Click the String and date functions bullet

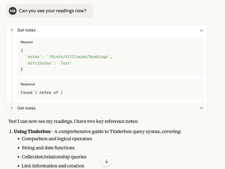(x=48, y=148)
